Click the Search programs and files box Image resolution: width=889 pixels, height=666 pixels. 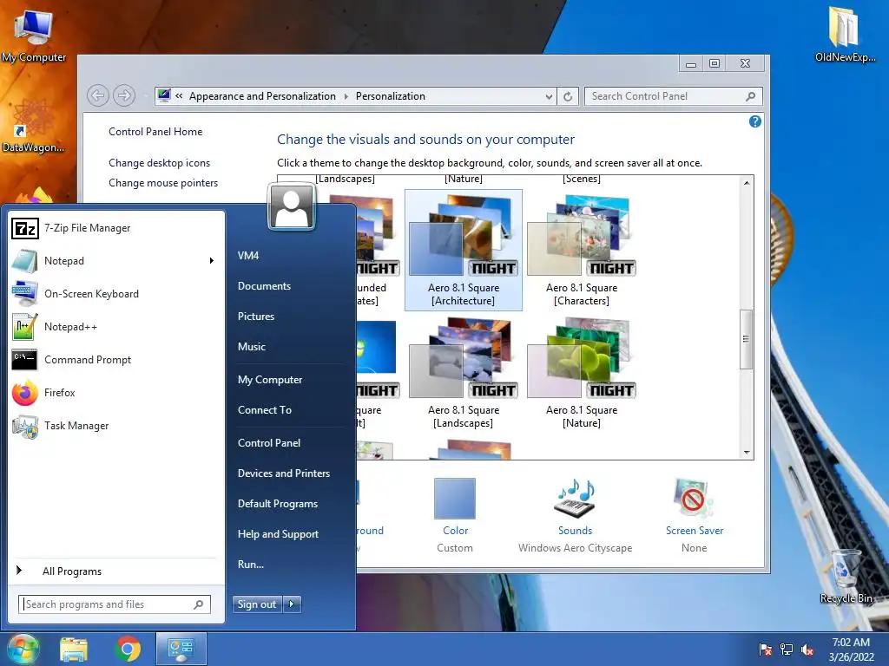(x=115, y=604)
